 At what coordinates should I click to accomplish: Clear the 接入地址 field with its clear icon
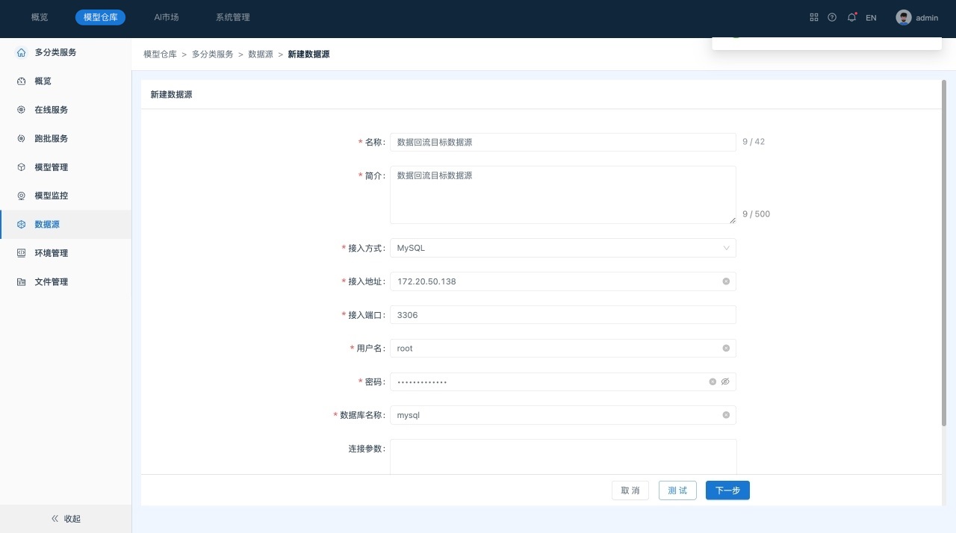point(726,281)
